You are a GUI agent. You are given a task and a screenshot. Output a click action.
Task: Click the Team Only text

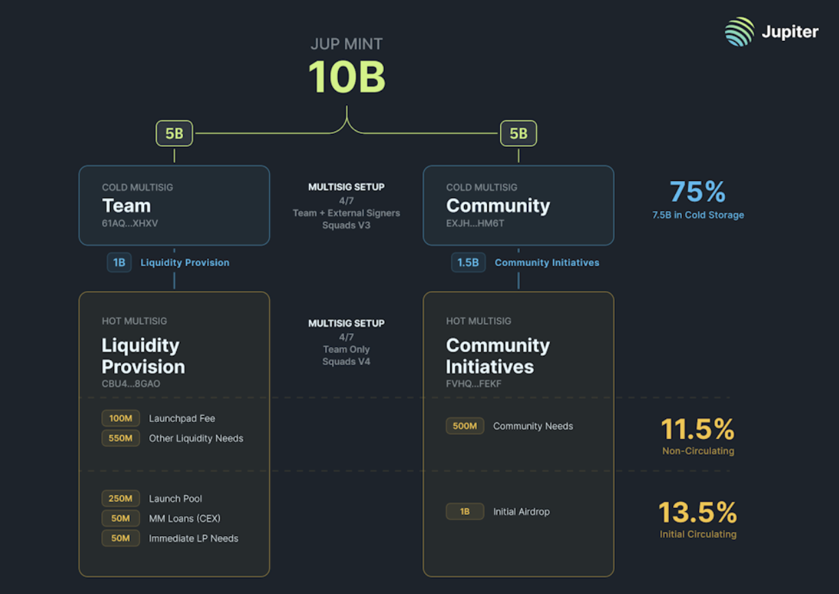coord(346,350)
